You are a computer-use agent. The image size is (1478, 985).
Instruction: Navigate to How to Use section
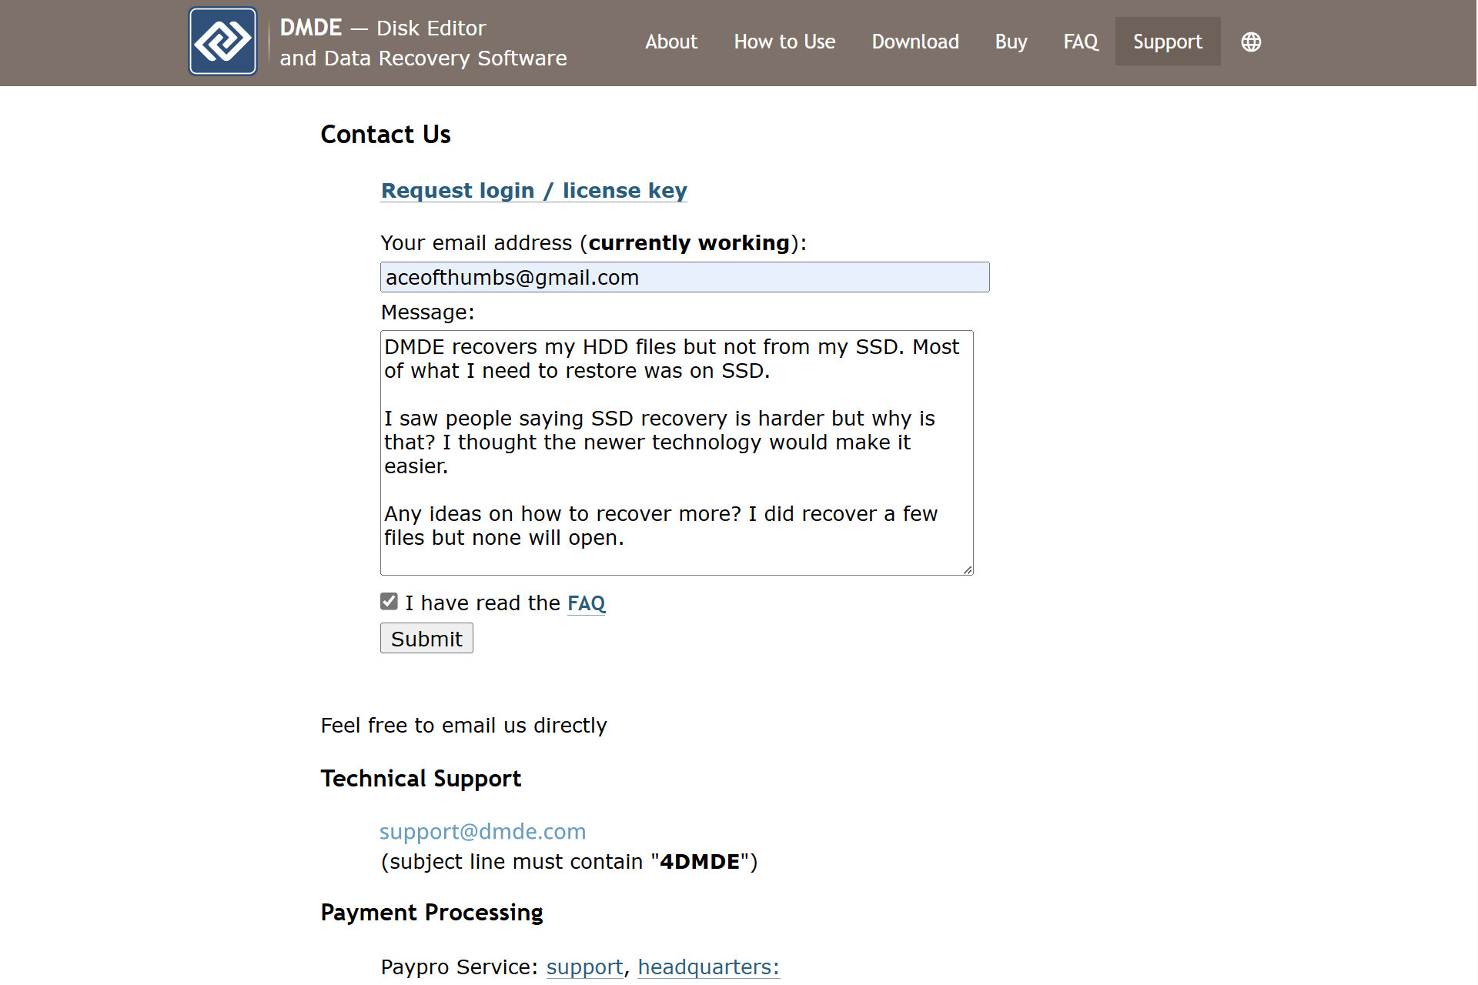pos(784,43)
